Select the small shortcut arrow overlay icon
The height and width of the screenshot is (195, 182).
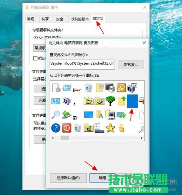74,104
